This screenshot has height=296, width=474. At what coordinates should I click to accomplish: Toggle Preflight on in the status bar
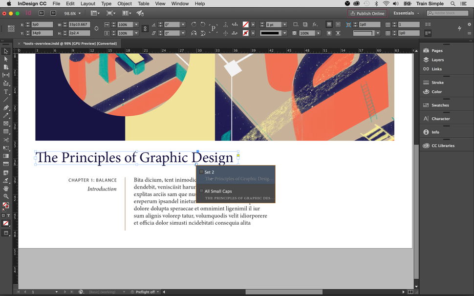click(145, 292)
